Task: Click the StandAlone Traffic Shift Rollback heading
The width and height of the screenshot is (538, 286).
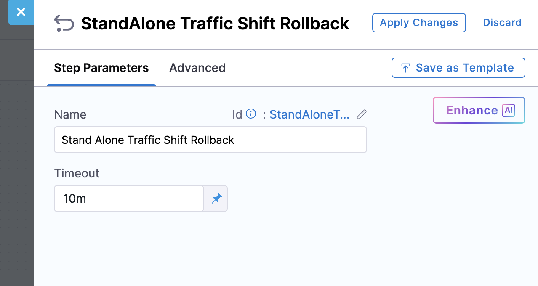Action: click(215, 24)
